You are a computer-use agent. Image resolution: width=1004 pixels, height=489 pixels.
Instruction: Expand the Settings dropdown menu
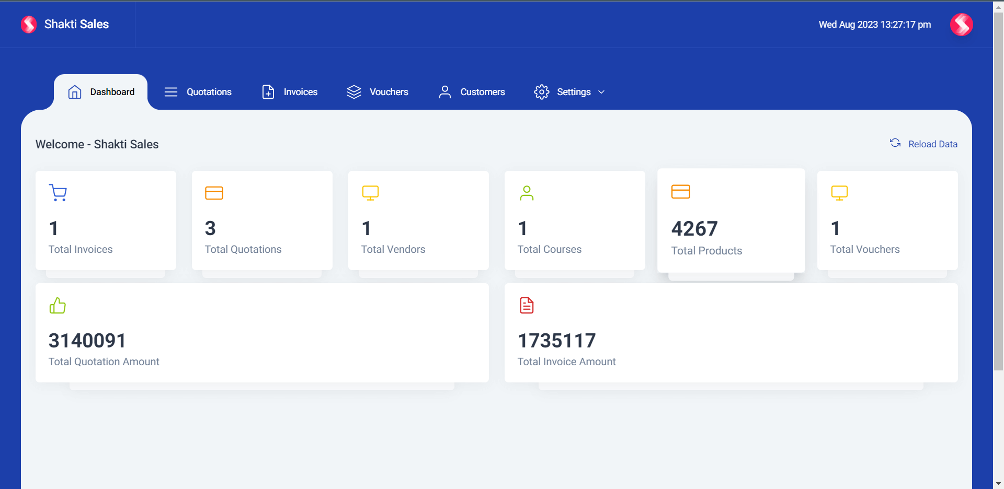point(573,92)
